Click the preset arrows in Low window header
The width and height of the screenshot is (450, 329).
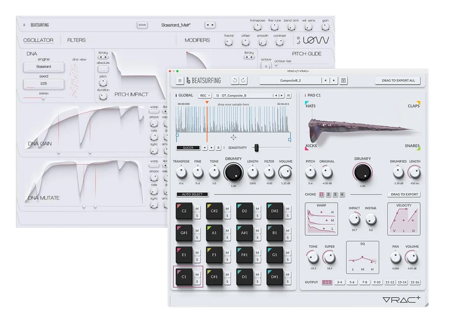(210, 25)
